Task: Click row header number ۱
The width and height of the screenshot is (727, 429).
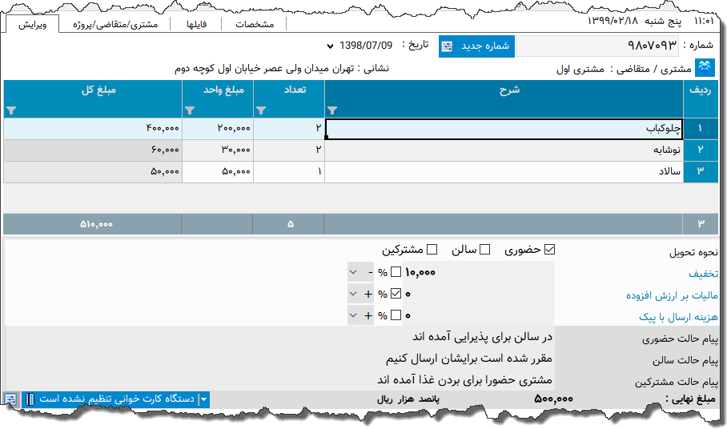Action: 701,129
